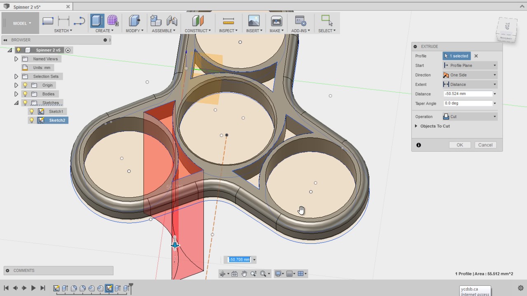The image size is (527, 296).
Task: Toggle Origin folder visibility bulb
Action: [25, 85]
